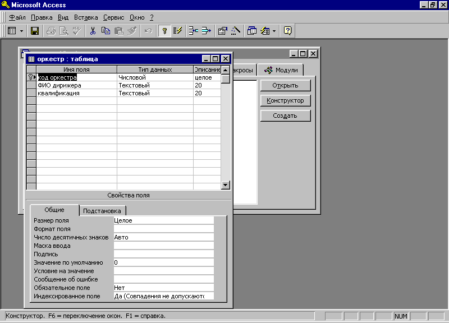Click the primary key row selector of код оркестра

[31, 77]
